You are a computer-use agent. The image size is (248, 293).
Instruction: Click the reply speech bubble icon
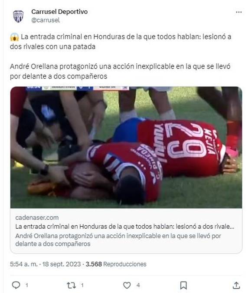coord(16,285)
